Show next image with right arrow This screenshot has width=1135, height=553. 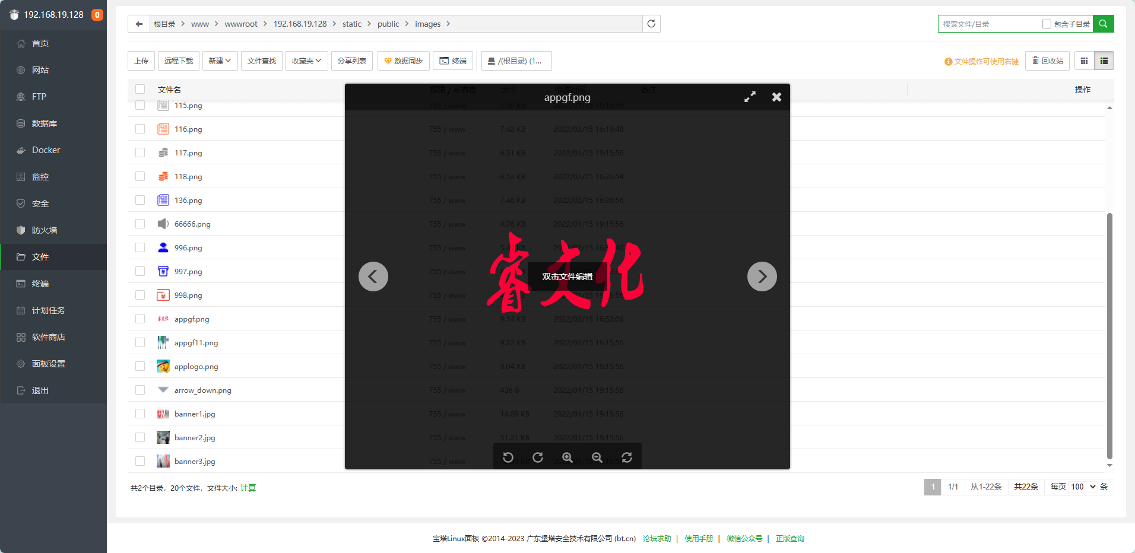(x=762, y=276)
